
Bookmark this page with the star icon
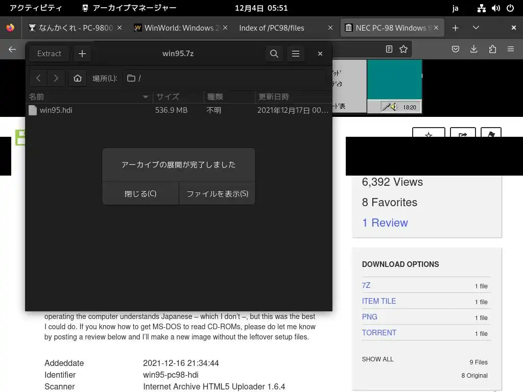[403, 50]
